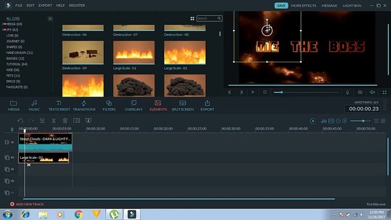Viewport: 391px width, 220px height.
Task: Open the Text/Credit tab
Action: click(x=59, y=106)
